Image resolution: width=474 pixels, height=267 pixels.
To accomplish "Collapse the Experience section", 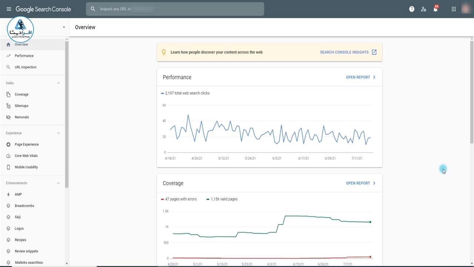I will click(58, 133).
